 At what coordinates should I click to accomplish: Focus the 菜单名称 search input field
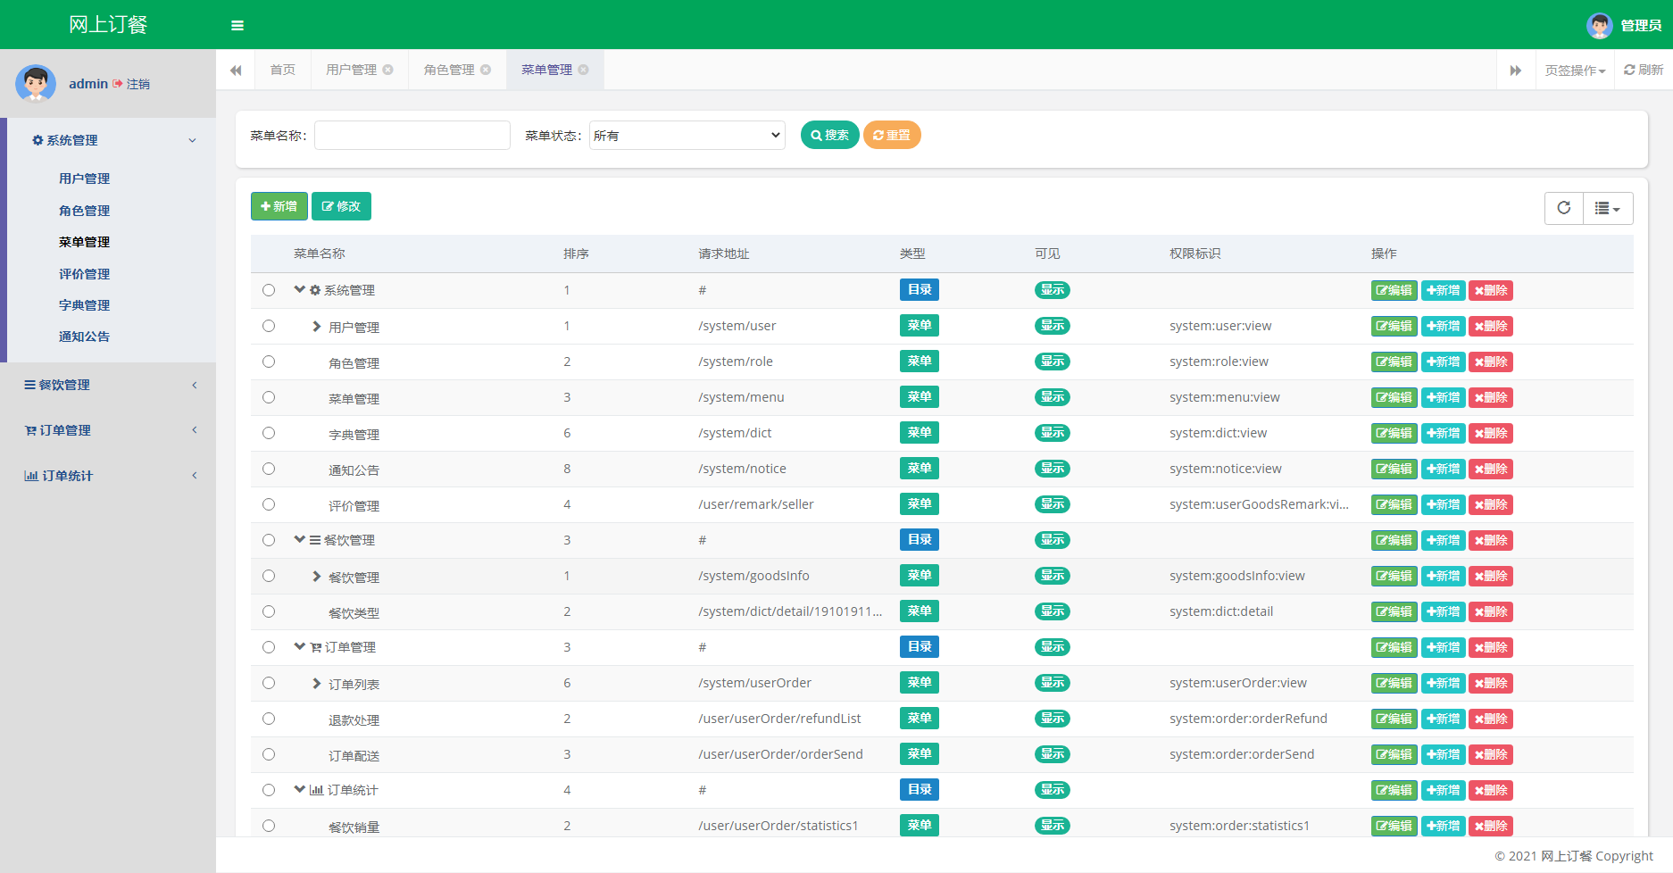click(x=412, y=136)
